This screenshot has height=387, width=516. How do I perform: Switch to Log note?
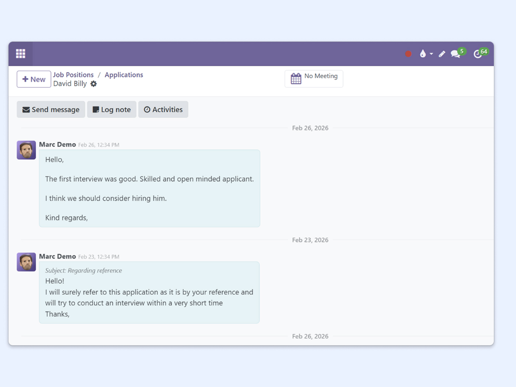112,109
